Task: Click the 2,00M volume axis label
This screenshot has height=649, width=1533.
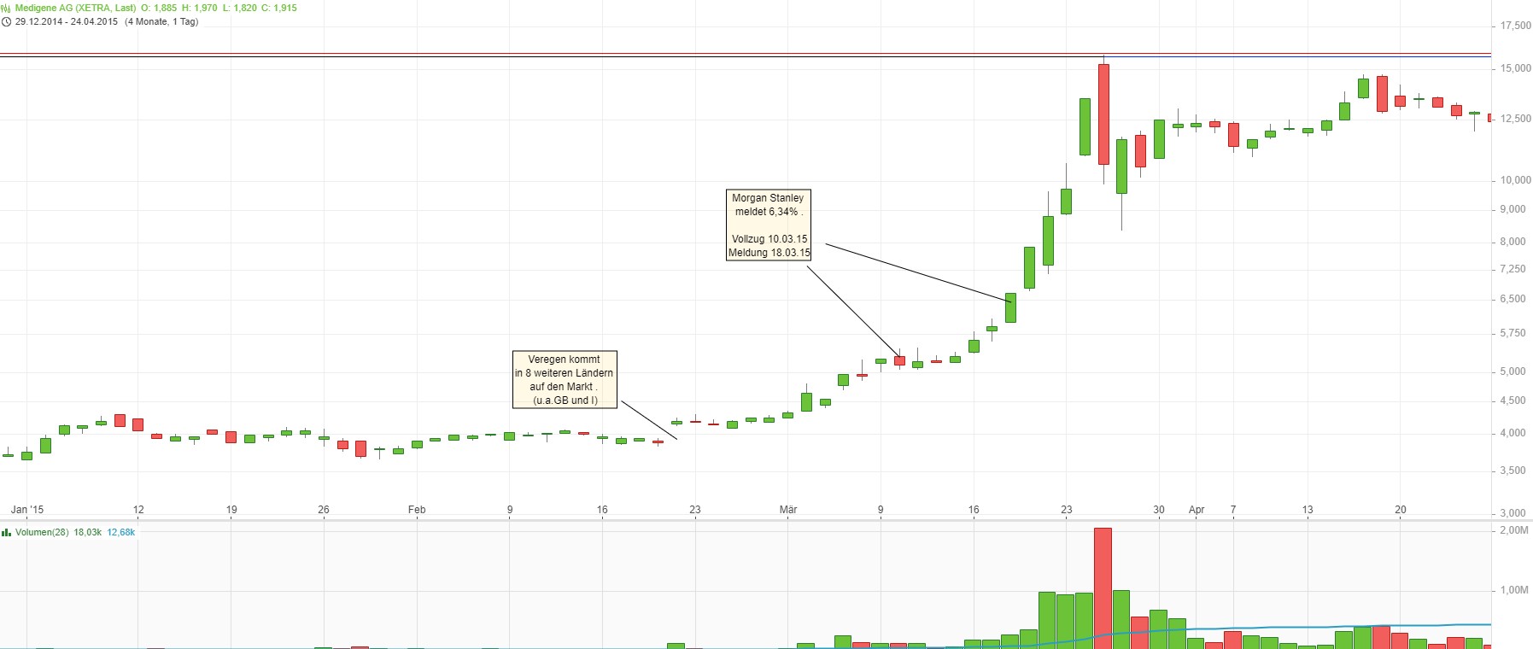Action: [x=1514, y=530]
